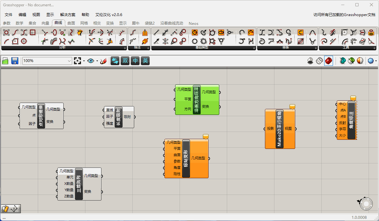
Task: Click the orange-background nurbs curve icon in 样条
Action: [300, 32]
